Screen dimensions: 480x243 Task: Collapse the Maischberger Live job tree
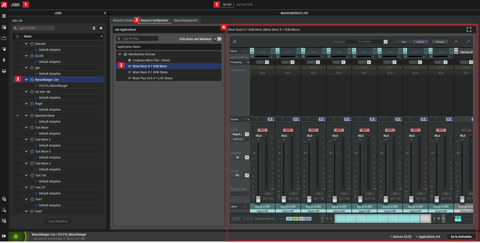(x=26, y=80)
